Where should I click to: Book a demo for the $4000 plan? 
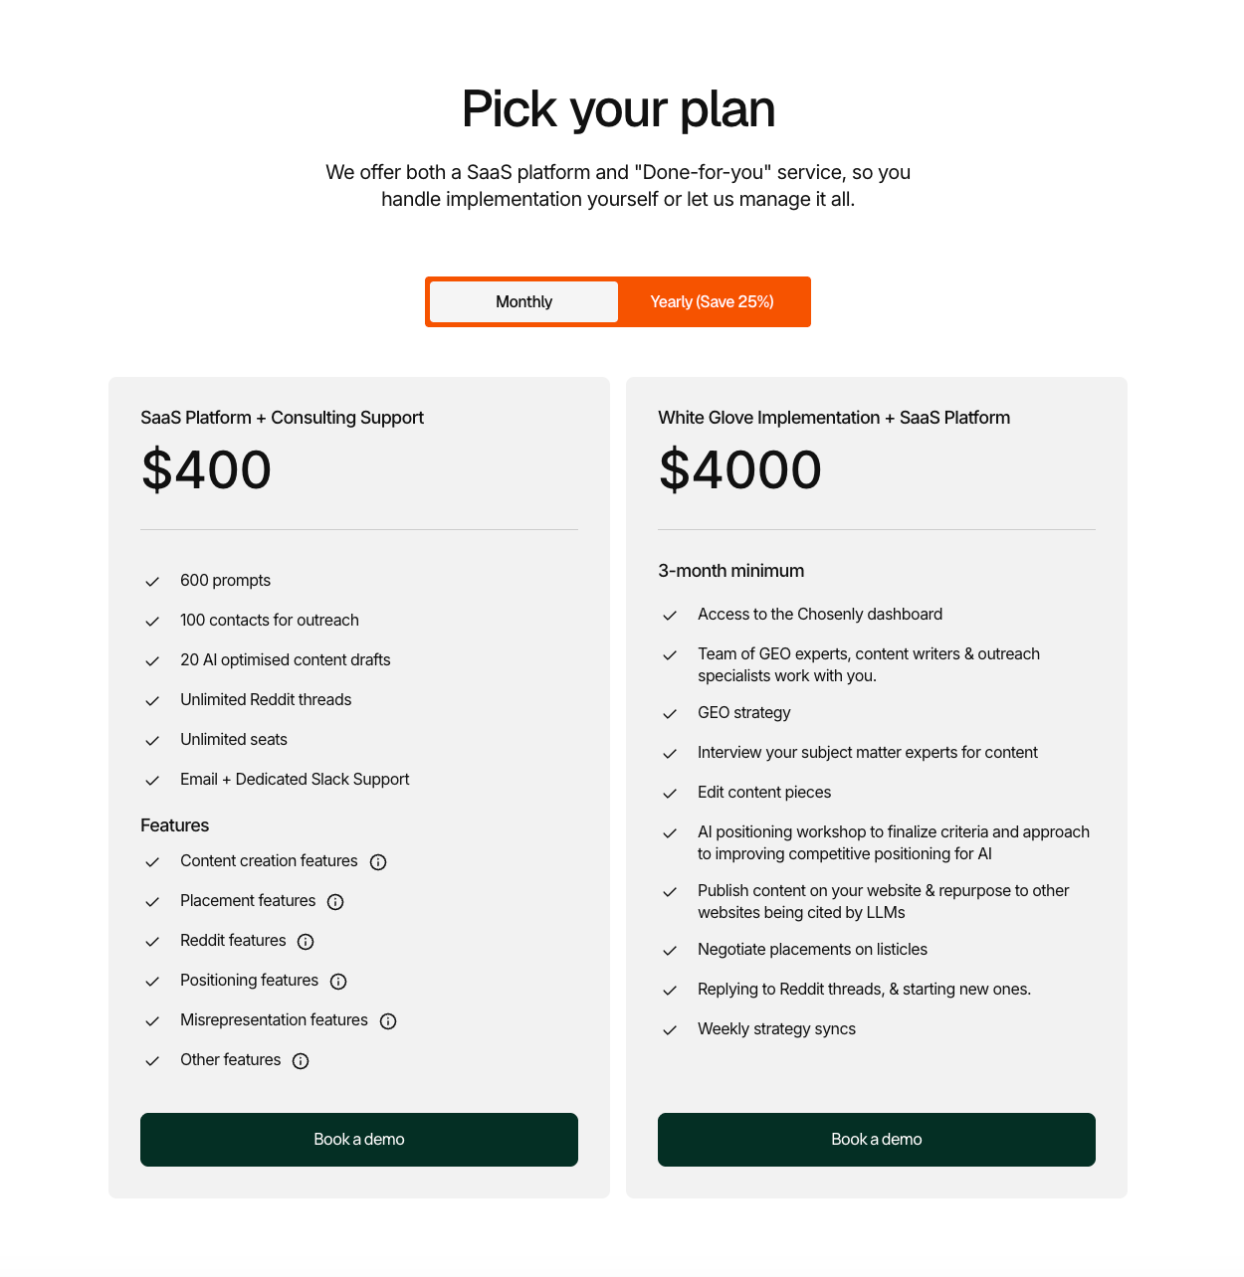877,1140
